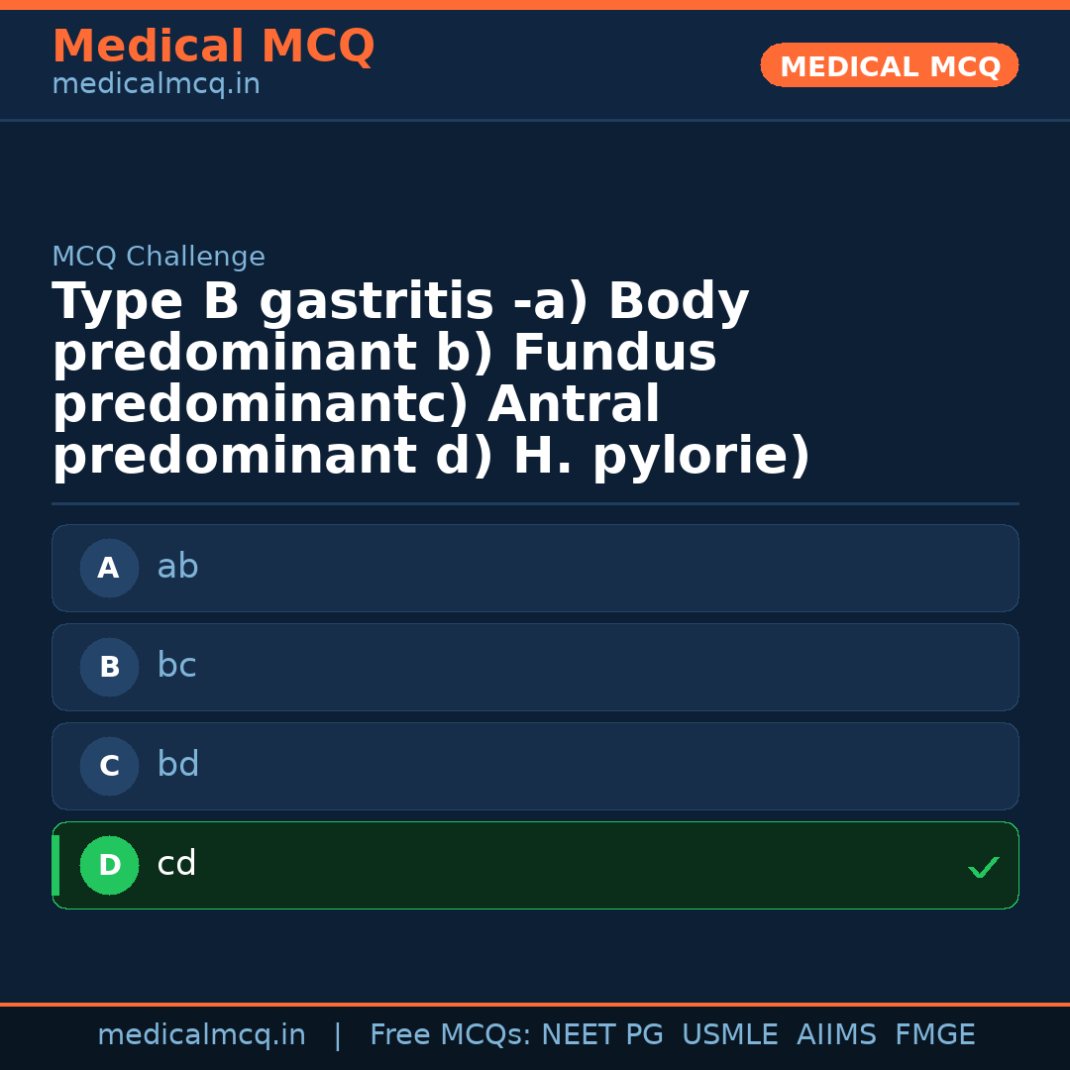This screenshot has height=1070, width=1070.
Task: Select option C answer 'bd'
Action: pos(177,765)
